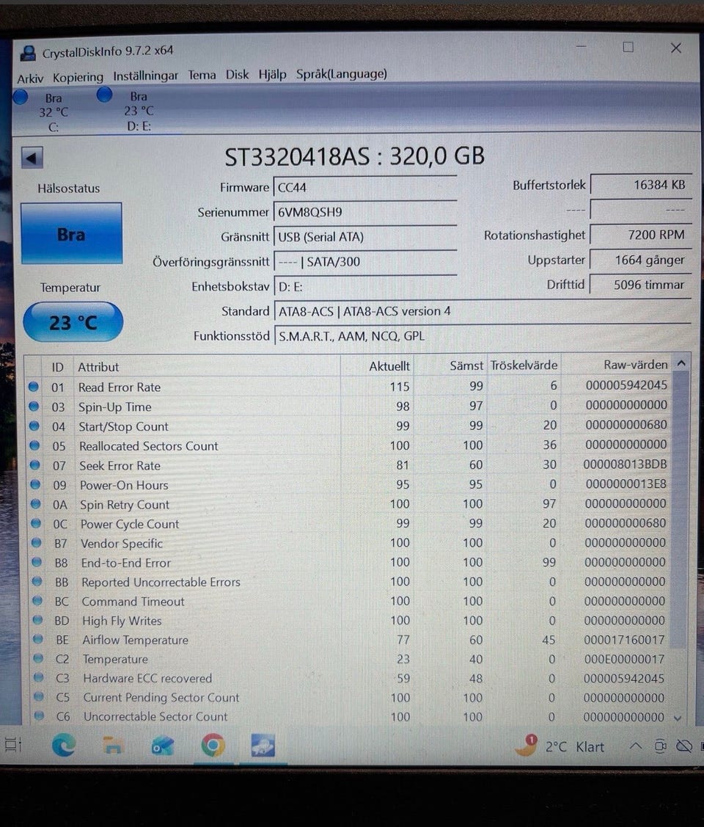This screenshot has height=827, width=704.
Task: Click the 1664 gånger power-on count field
Action: point(640,260)
